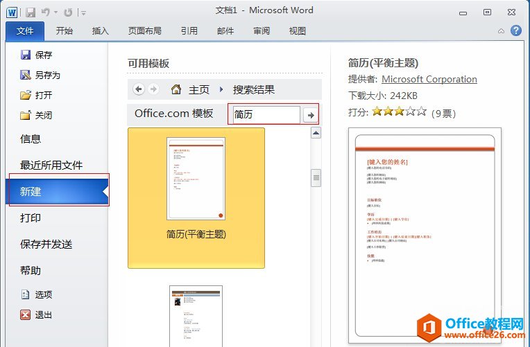
Task: Click the Undo icon in quick access toolbar
Action: (x=46, y=12)
